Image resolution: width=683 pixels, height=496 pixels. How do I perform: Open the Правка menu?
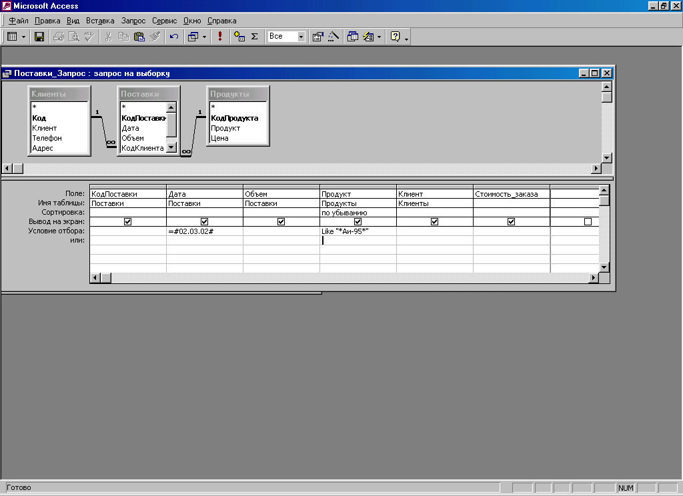point(47,21)
